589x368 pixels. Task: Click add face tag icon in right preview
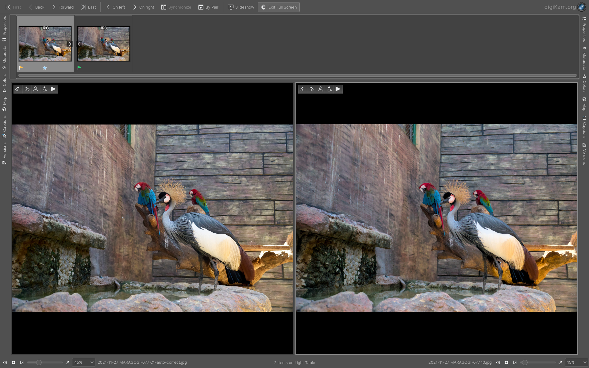coord(329,89)
